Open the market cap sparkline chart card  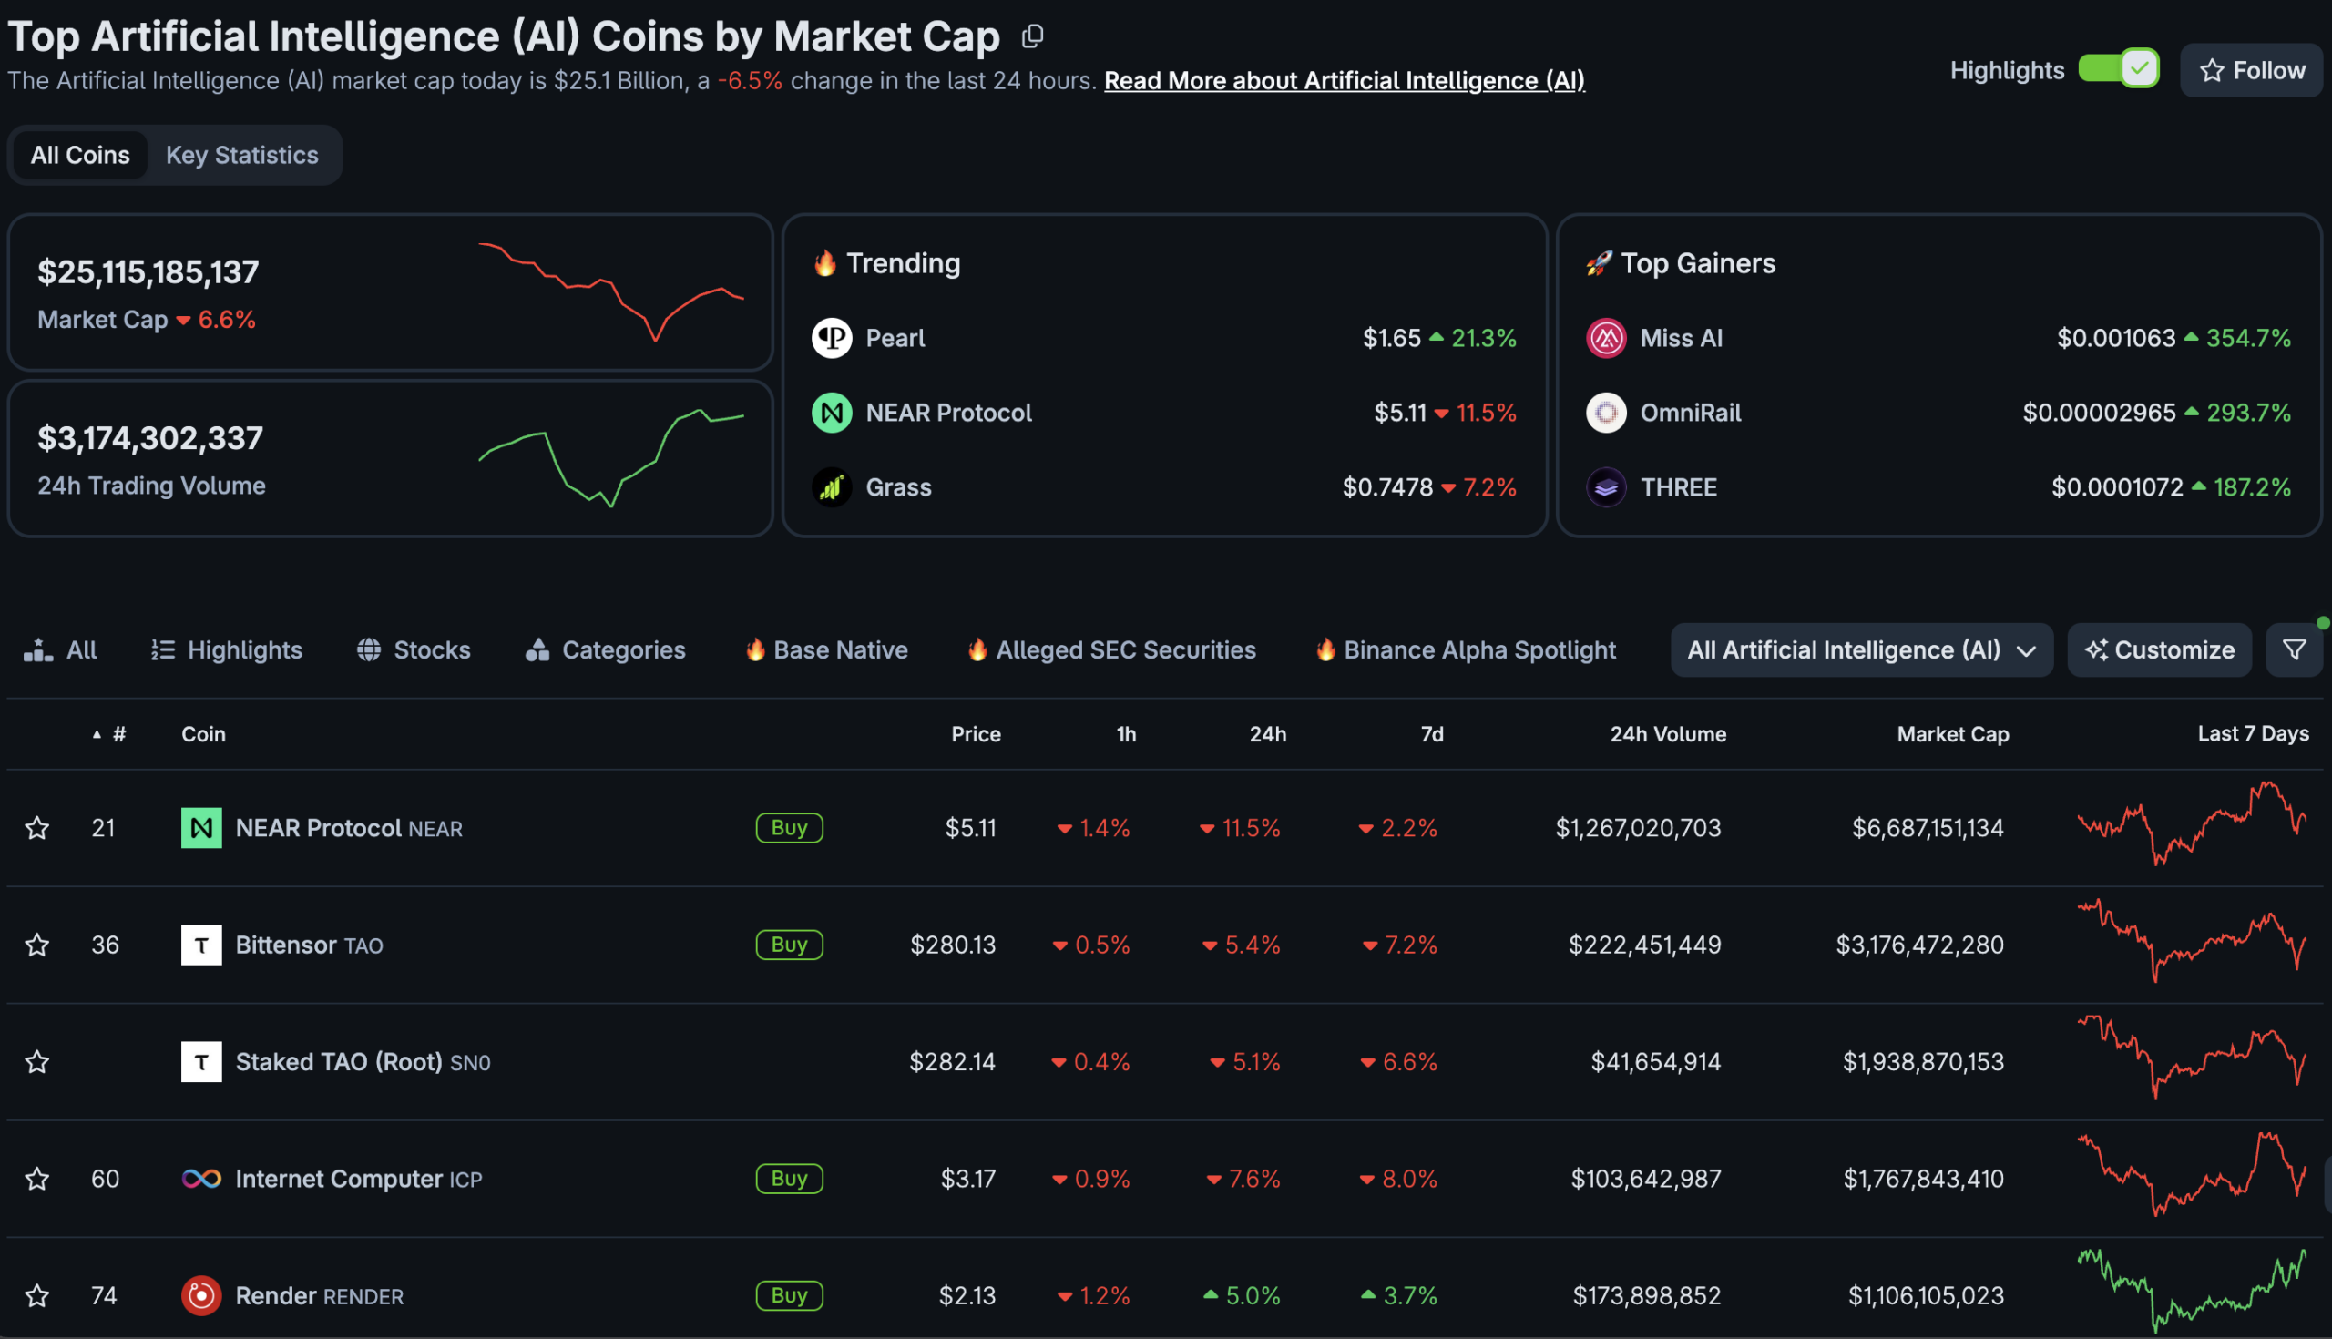pyautogui.click(x=390, y=292)
